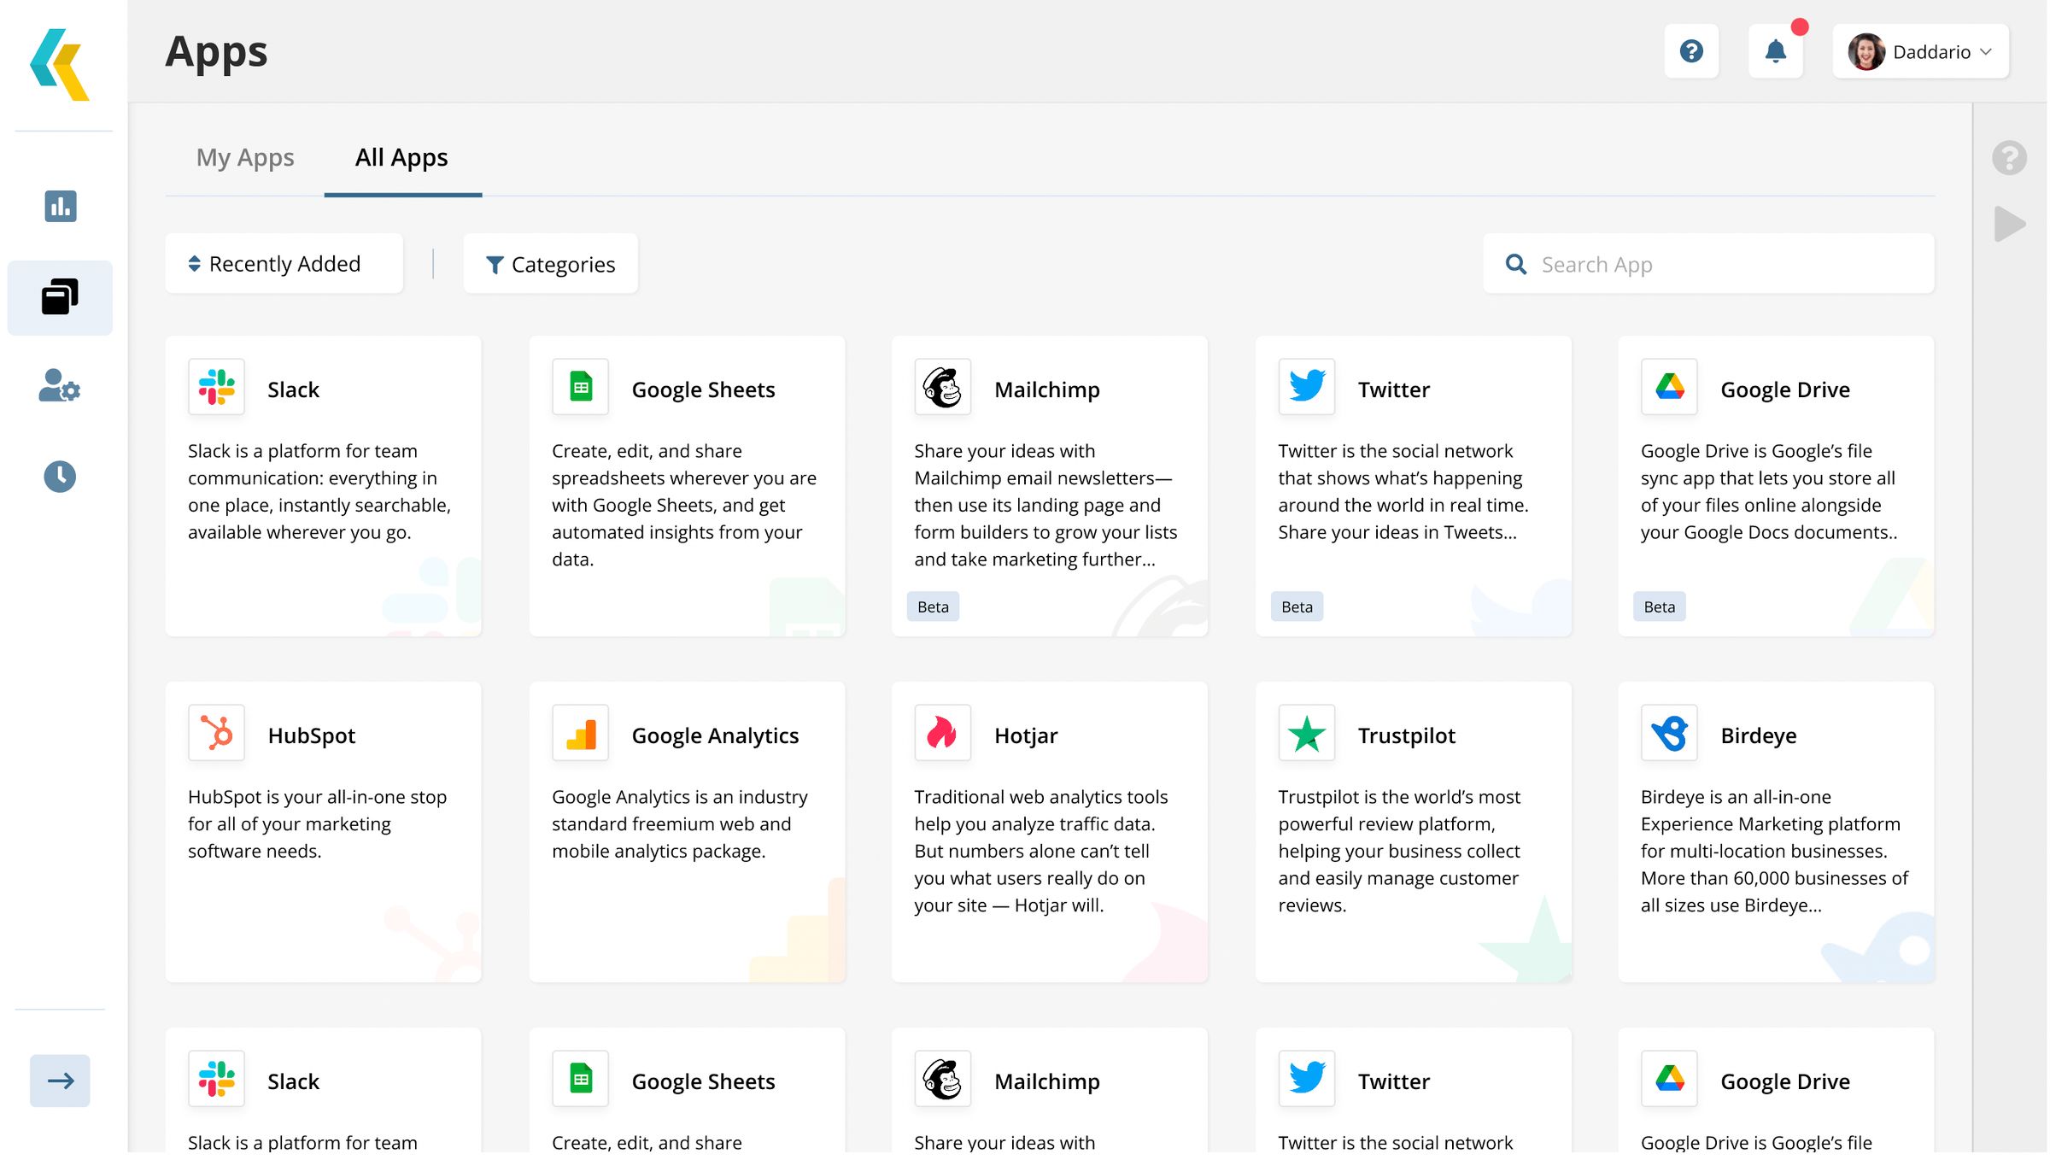Select the HubSpot sprocket icon
Image resolution: width=2050 pixels, height=1160 pixels.
216,733
